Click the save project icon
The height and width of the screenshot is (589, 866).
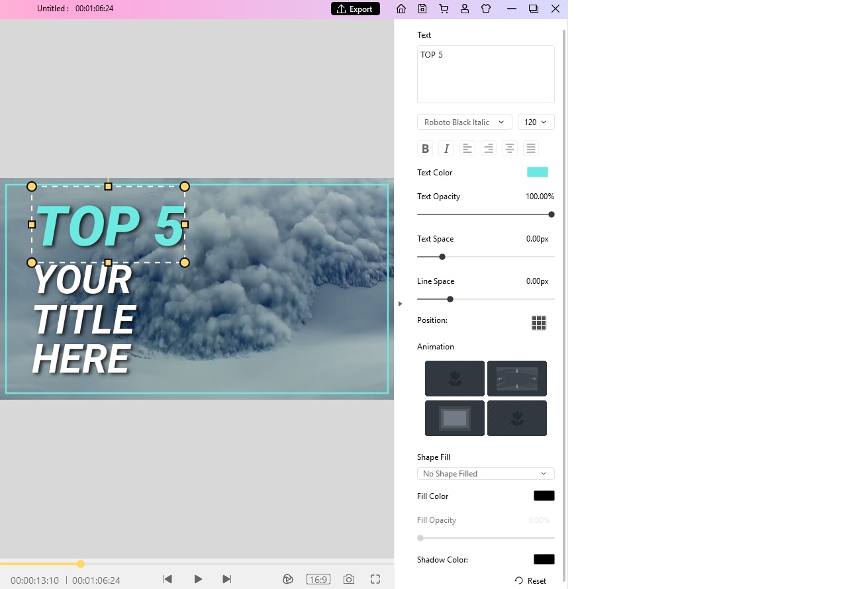pyautogui.click(x=422, y=9)
